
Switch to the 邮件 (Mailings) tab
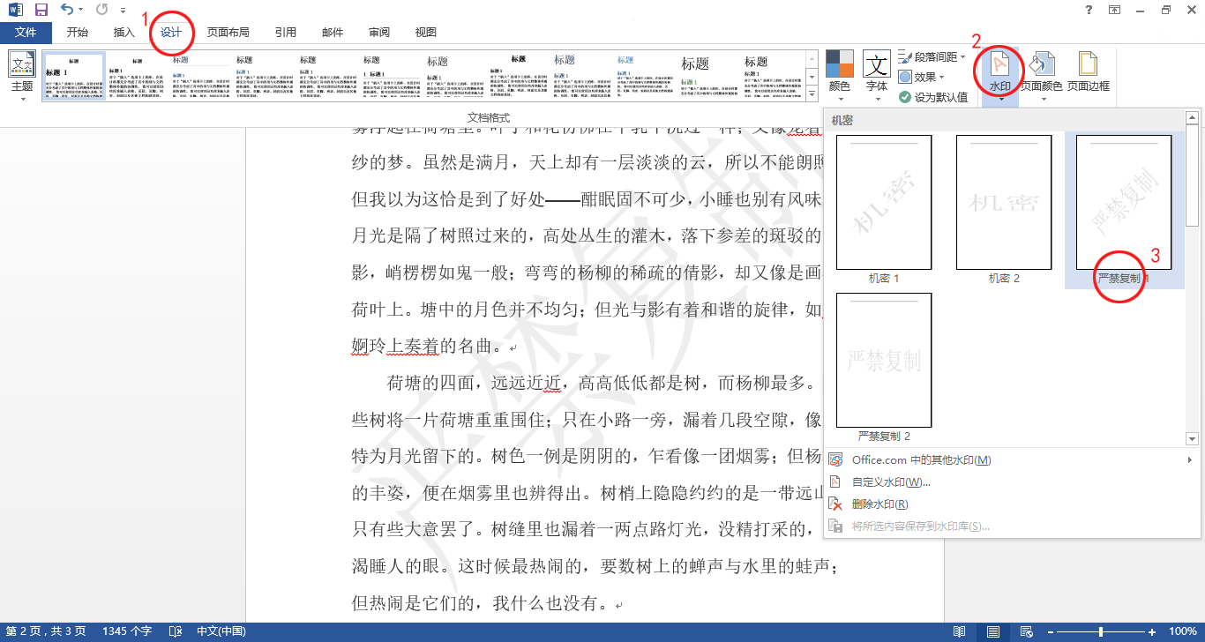pos(333,33)
